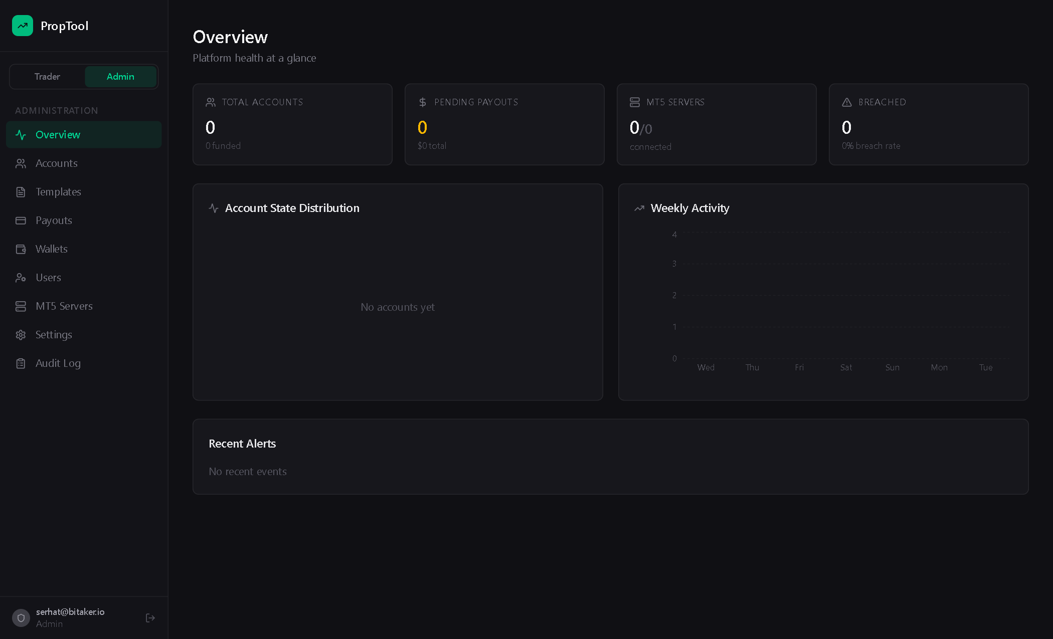Open MT5 Servers from sidebar
The image size is (1053, 639).
click(84, 306)
